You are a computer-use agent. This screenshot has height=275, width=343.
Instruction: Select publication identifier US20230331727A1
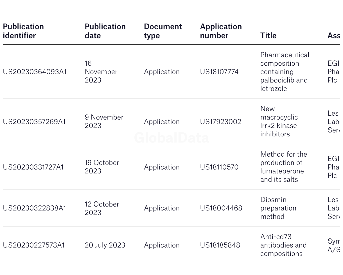point(33,167)
